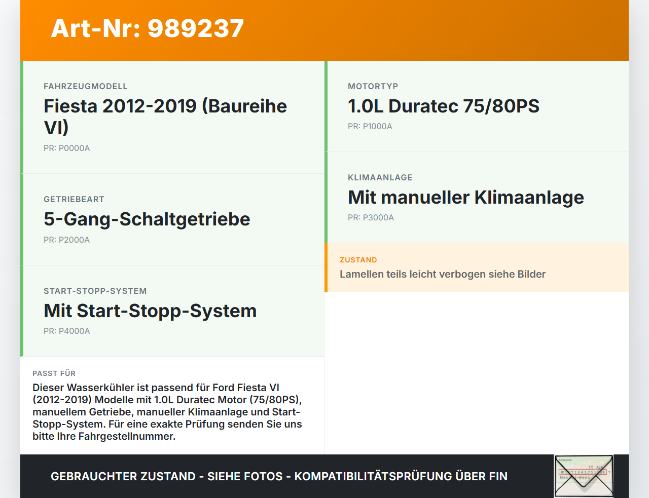The width and height of the screenshot is (649, 498).
Task: Select the 'PR: P2000A' code
Action: pos(67,240)
